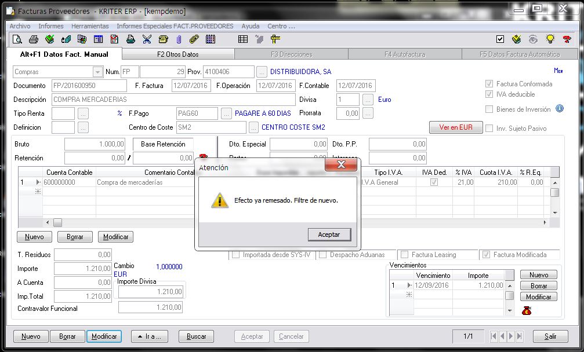Go to last record navigation arrow
Image resolution: width=584 pixels, height=352 pixels.
(x=520, y=336)
